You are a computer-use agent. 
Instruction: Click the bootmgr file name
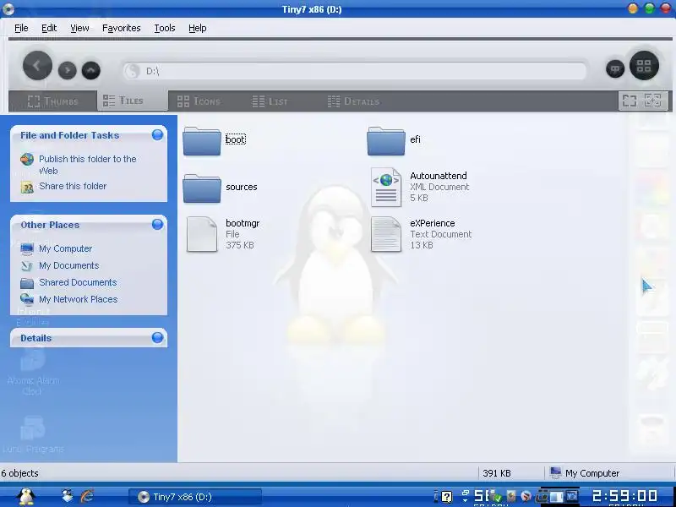pos(243,223)
